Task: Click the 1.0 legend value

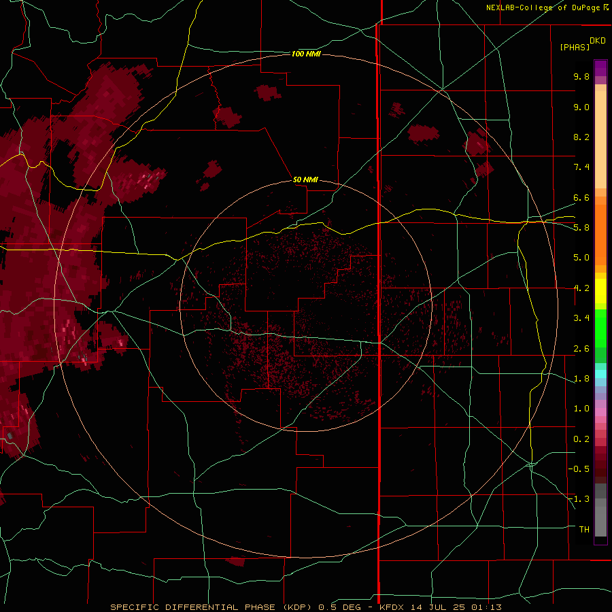Action: [x=581, y=409]
